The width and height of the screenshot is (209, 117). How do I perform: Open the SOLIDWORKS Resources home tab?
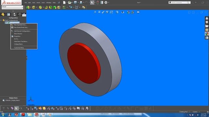point(207,18)
